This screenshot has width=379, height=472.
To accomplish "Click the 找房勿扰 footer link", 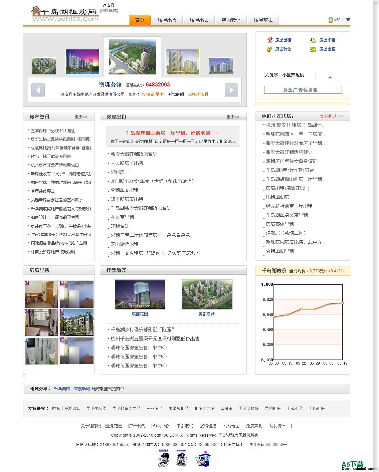I will (x=232, y=445).
